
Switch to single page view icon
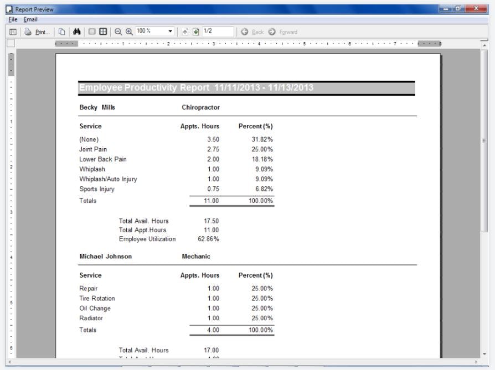click(x=92, y=32)
